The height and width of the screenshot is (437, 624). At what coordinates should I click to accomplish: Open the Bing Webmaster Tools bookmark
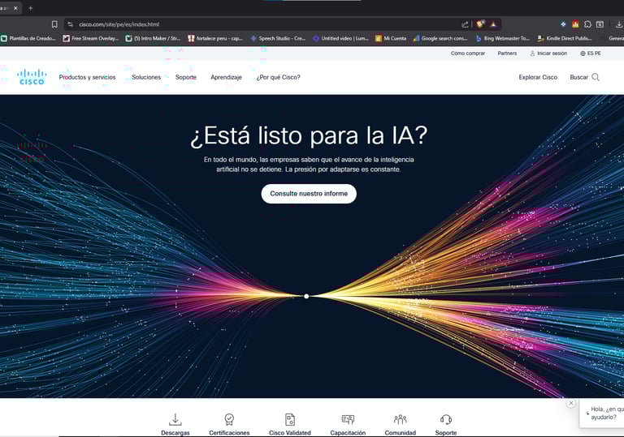point(503,39)
